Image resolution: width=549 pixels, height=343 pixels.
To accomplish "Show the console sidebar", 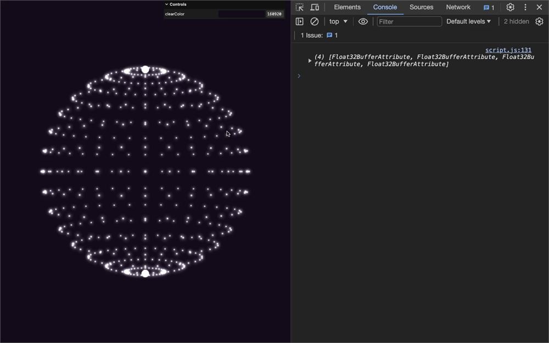I will click(299, 22).
